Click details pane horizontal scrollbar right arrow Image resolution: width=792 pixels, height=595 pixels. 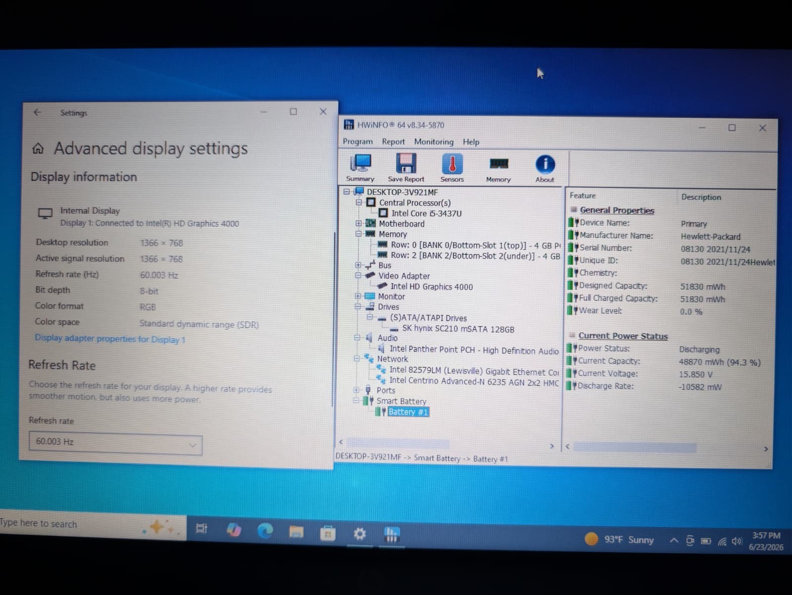[x=766, y=449]
